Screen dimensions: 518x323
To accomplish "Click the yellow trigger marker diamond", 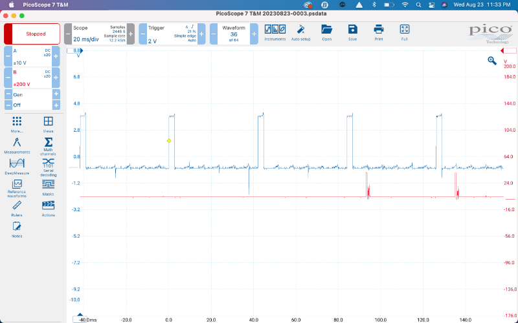I will 169,140.
